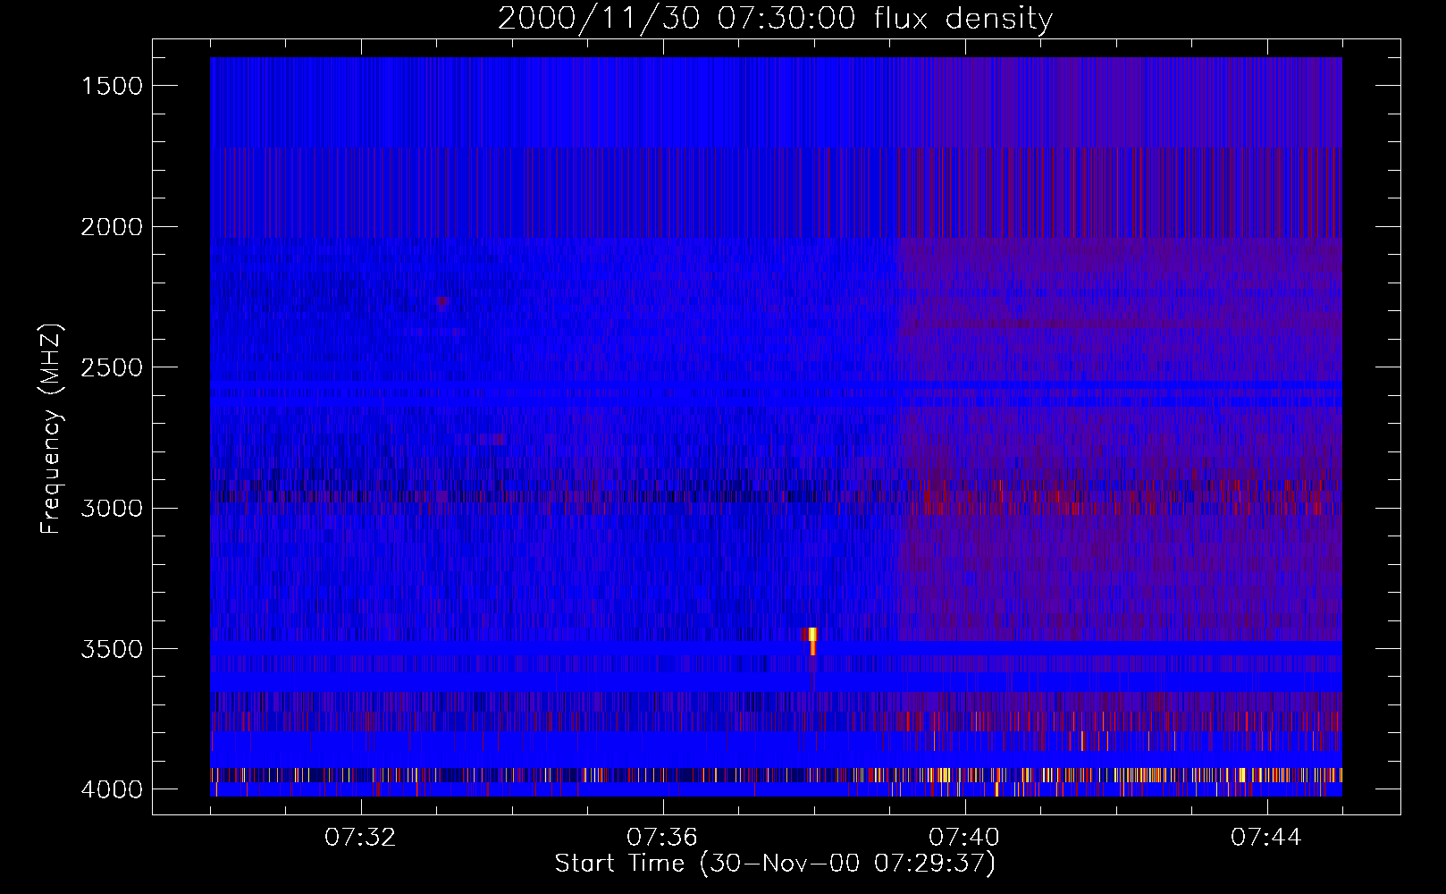Click the plot title "2000/11/30 07:30:00 flux density"

pos(775,19)
